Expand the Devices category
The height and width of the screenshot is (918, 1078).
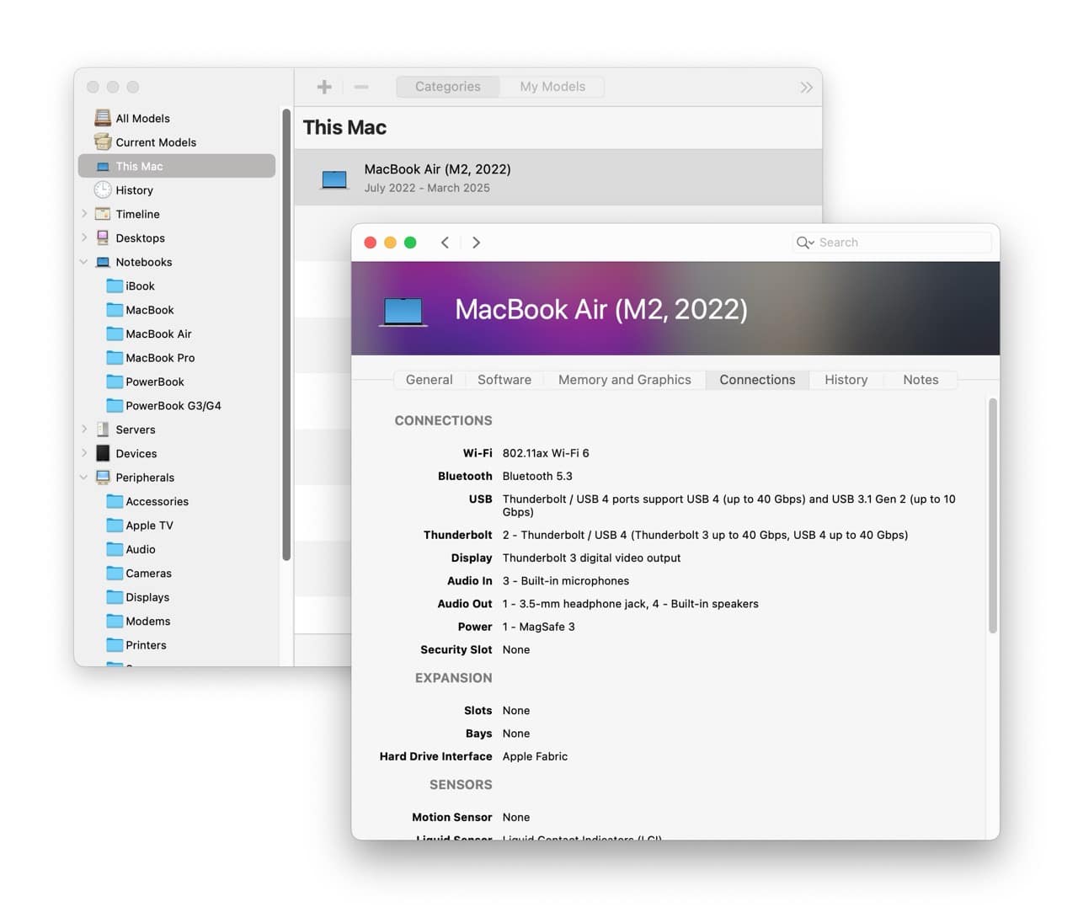(x=84, y=453)
